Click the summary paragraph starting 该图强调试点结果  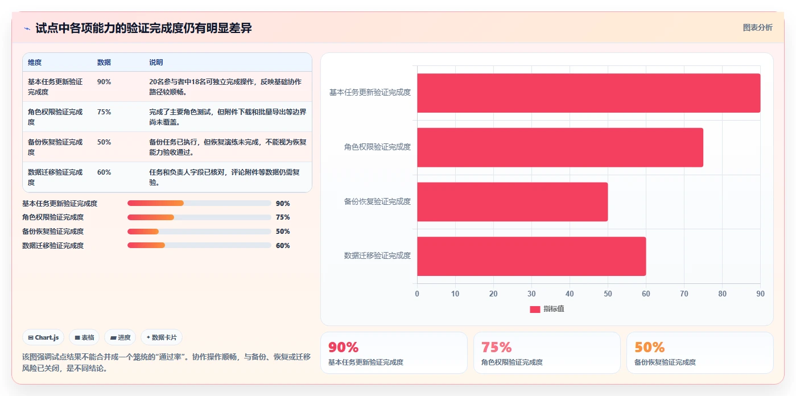point(166,362)
